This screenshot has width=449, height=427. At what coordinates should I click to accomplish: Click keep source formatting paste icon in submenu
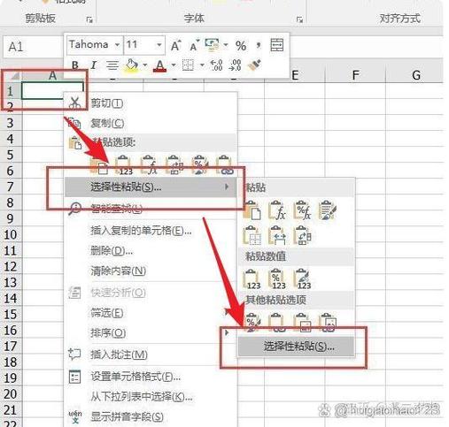[x=328, y=210]
